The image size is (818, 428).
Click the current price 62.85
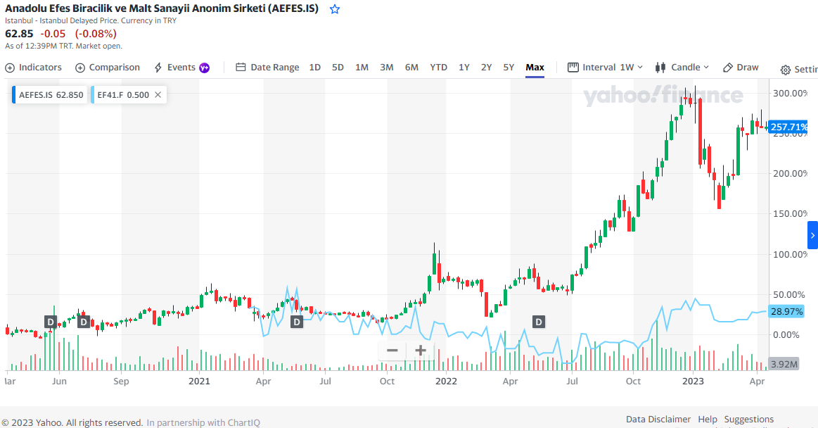click(x=19, y=33)
